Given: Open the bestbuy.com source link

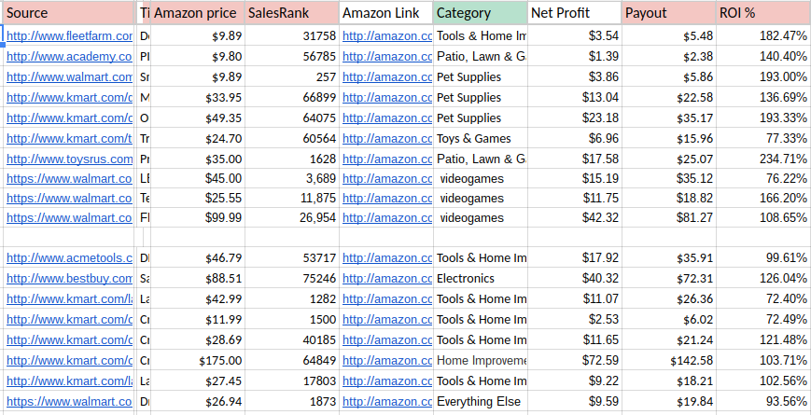Looking at the screenshot, I should (x=69, y=279).
